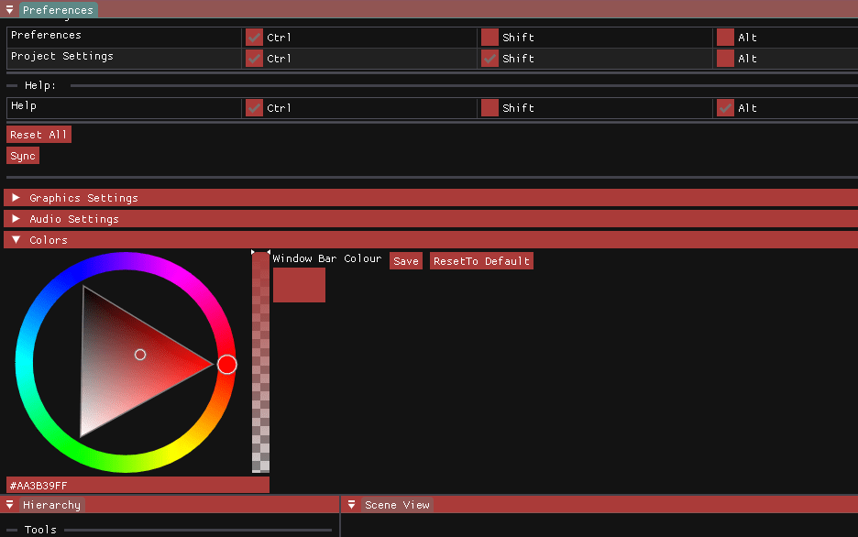Enable Shift for Preferences shortcut

pyautogui.click(x=490, y=38)
